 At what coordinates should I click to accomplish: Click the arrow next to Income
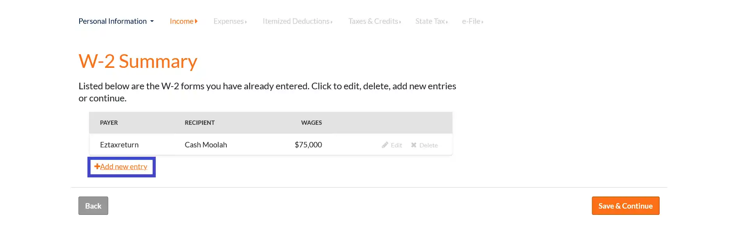click(x=196, y=21)
